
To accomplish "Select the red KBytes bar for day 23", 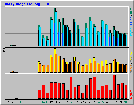I will (94, 88).
